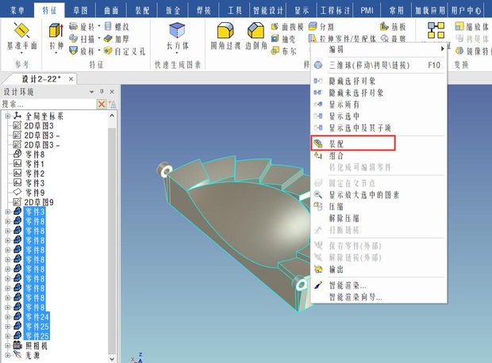Choose 隐藏选择对象 in the context menu
The width and height of the screenshot is (492, 363).
click(379, 81)
